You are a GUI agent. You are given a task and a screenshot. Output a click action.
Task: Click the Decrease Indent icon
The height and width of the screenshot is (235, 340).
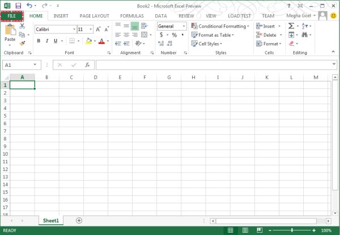click(x=118, y=44)
